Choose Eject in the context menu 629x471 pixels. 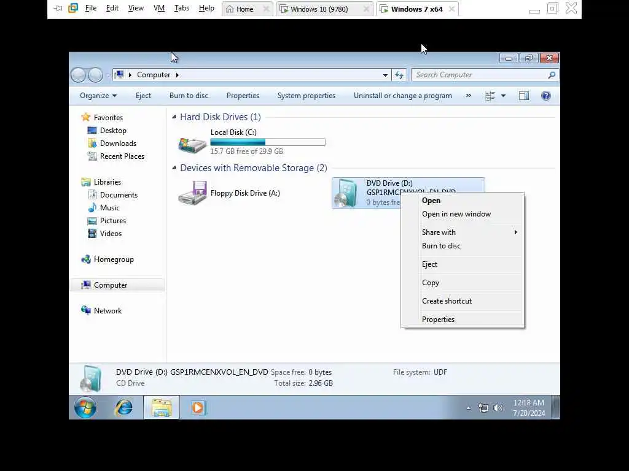[x=463, y=264]
